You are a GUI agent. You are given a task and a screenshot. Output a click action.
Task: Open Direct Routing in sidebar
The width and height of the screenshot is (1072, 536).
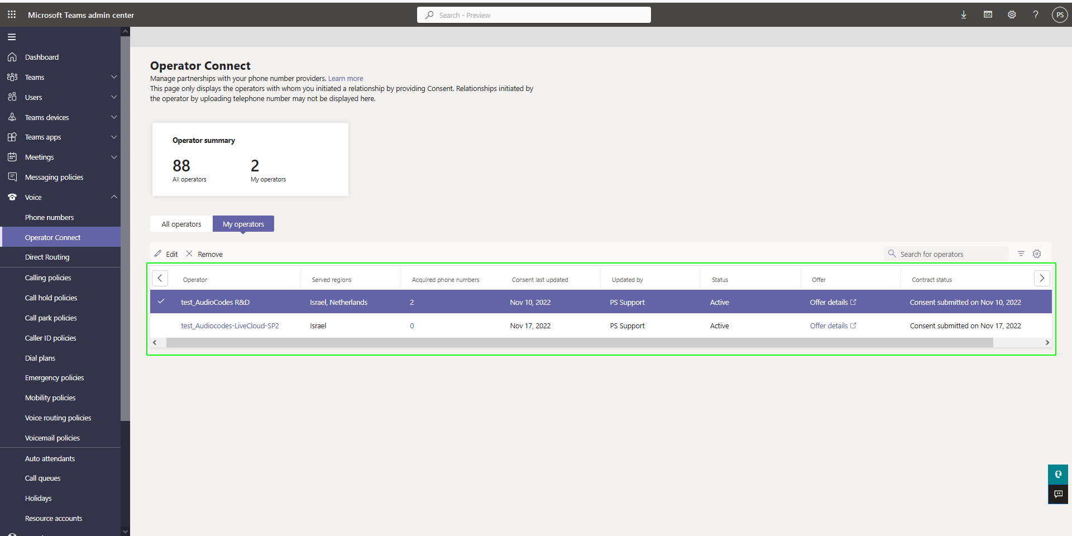coord(47,257)
